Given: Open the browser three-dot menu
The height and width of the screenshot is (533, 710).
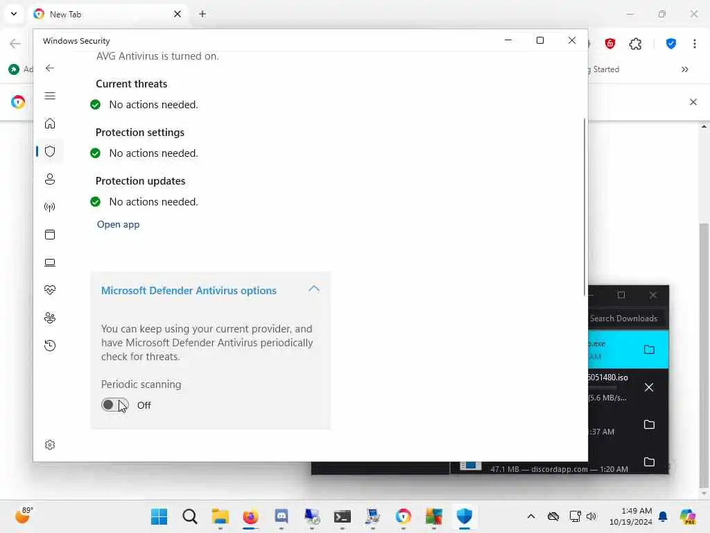Looking at the screenshot, I should [x=695, y=44].
